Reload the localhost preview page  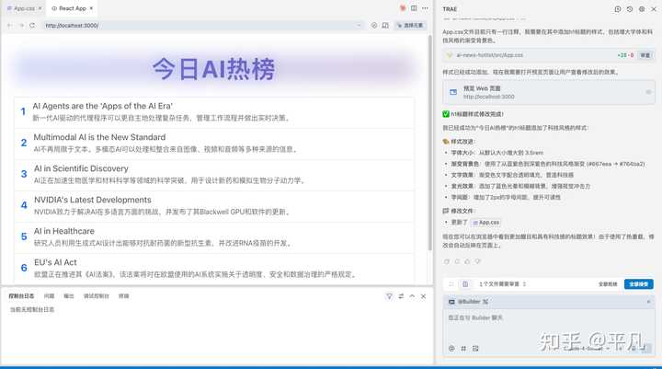(32, 26)
